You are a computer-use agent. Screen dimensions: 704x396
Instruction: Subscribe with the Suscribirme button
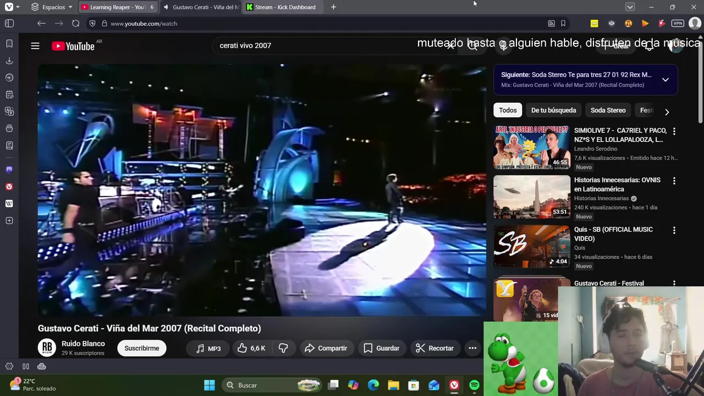(142, 348)
